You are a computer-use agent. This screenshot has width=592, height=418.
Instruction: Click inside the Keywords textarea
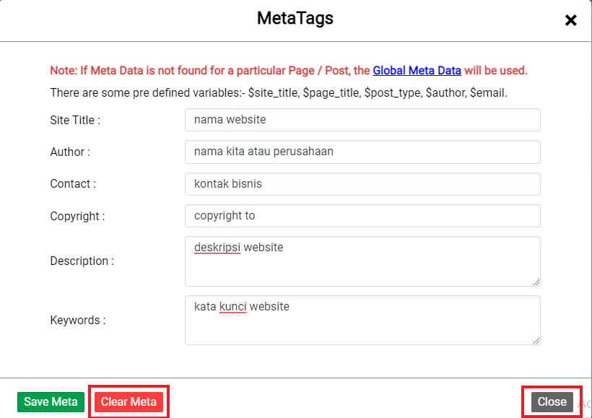pos(361,320)
